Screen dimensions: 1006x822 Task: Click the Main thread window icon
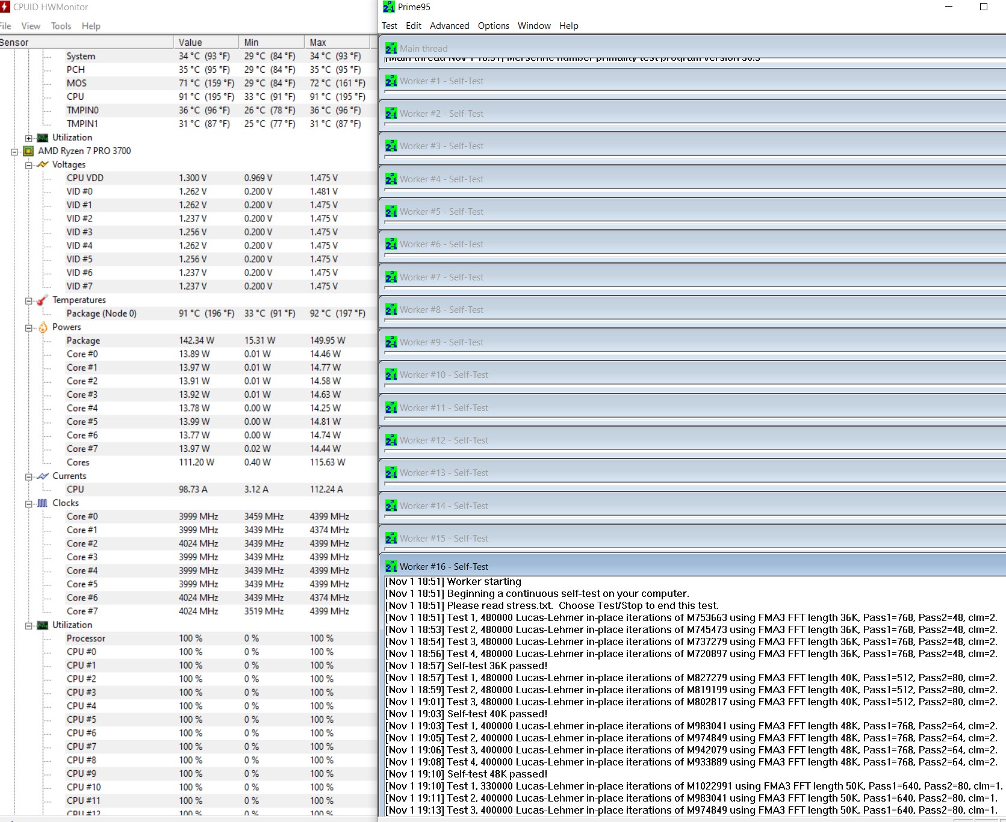(x=391, y=48)
